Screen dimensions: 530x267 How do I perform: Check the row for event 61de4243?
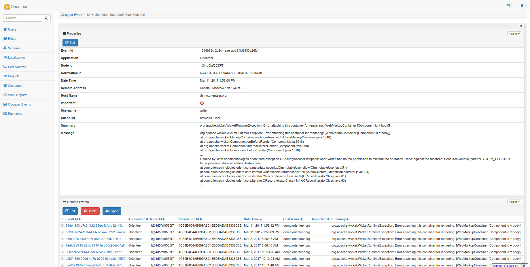(x=62, y=226)
